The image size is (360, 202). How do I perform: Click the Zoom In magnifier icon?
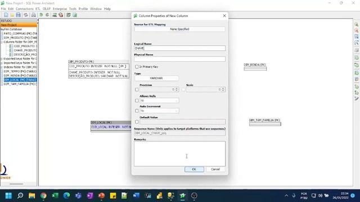pyautogui.click(x=356, y=25)
